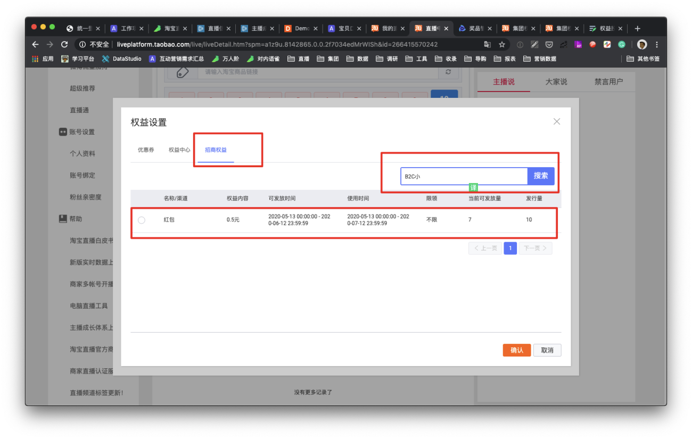This screenshot has width=692, height=439.
Task: Expand the 工具 bookmark folder
Action: coord(416,59)
